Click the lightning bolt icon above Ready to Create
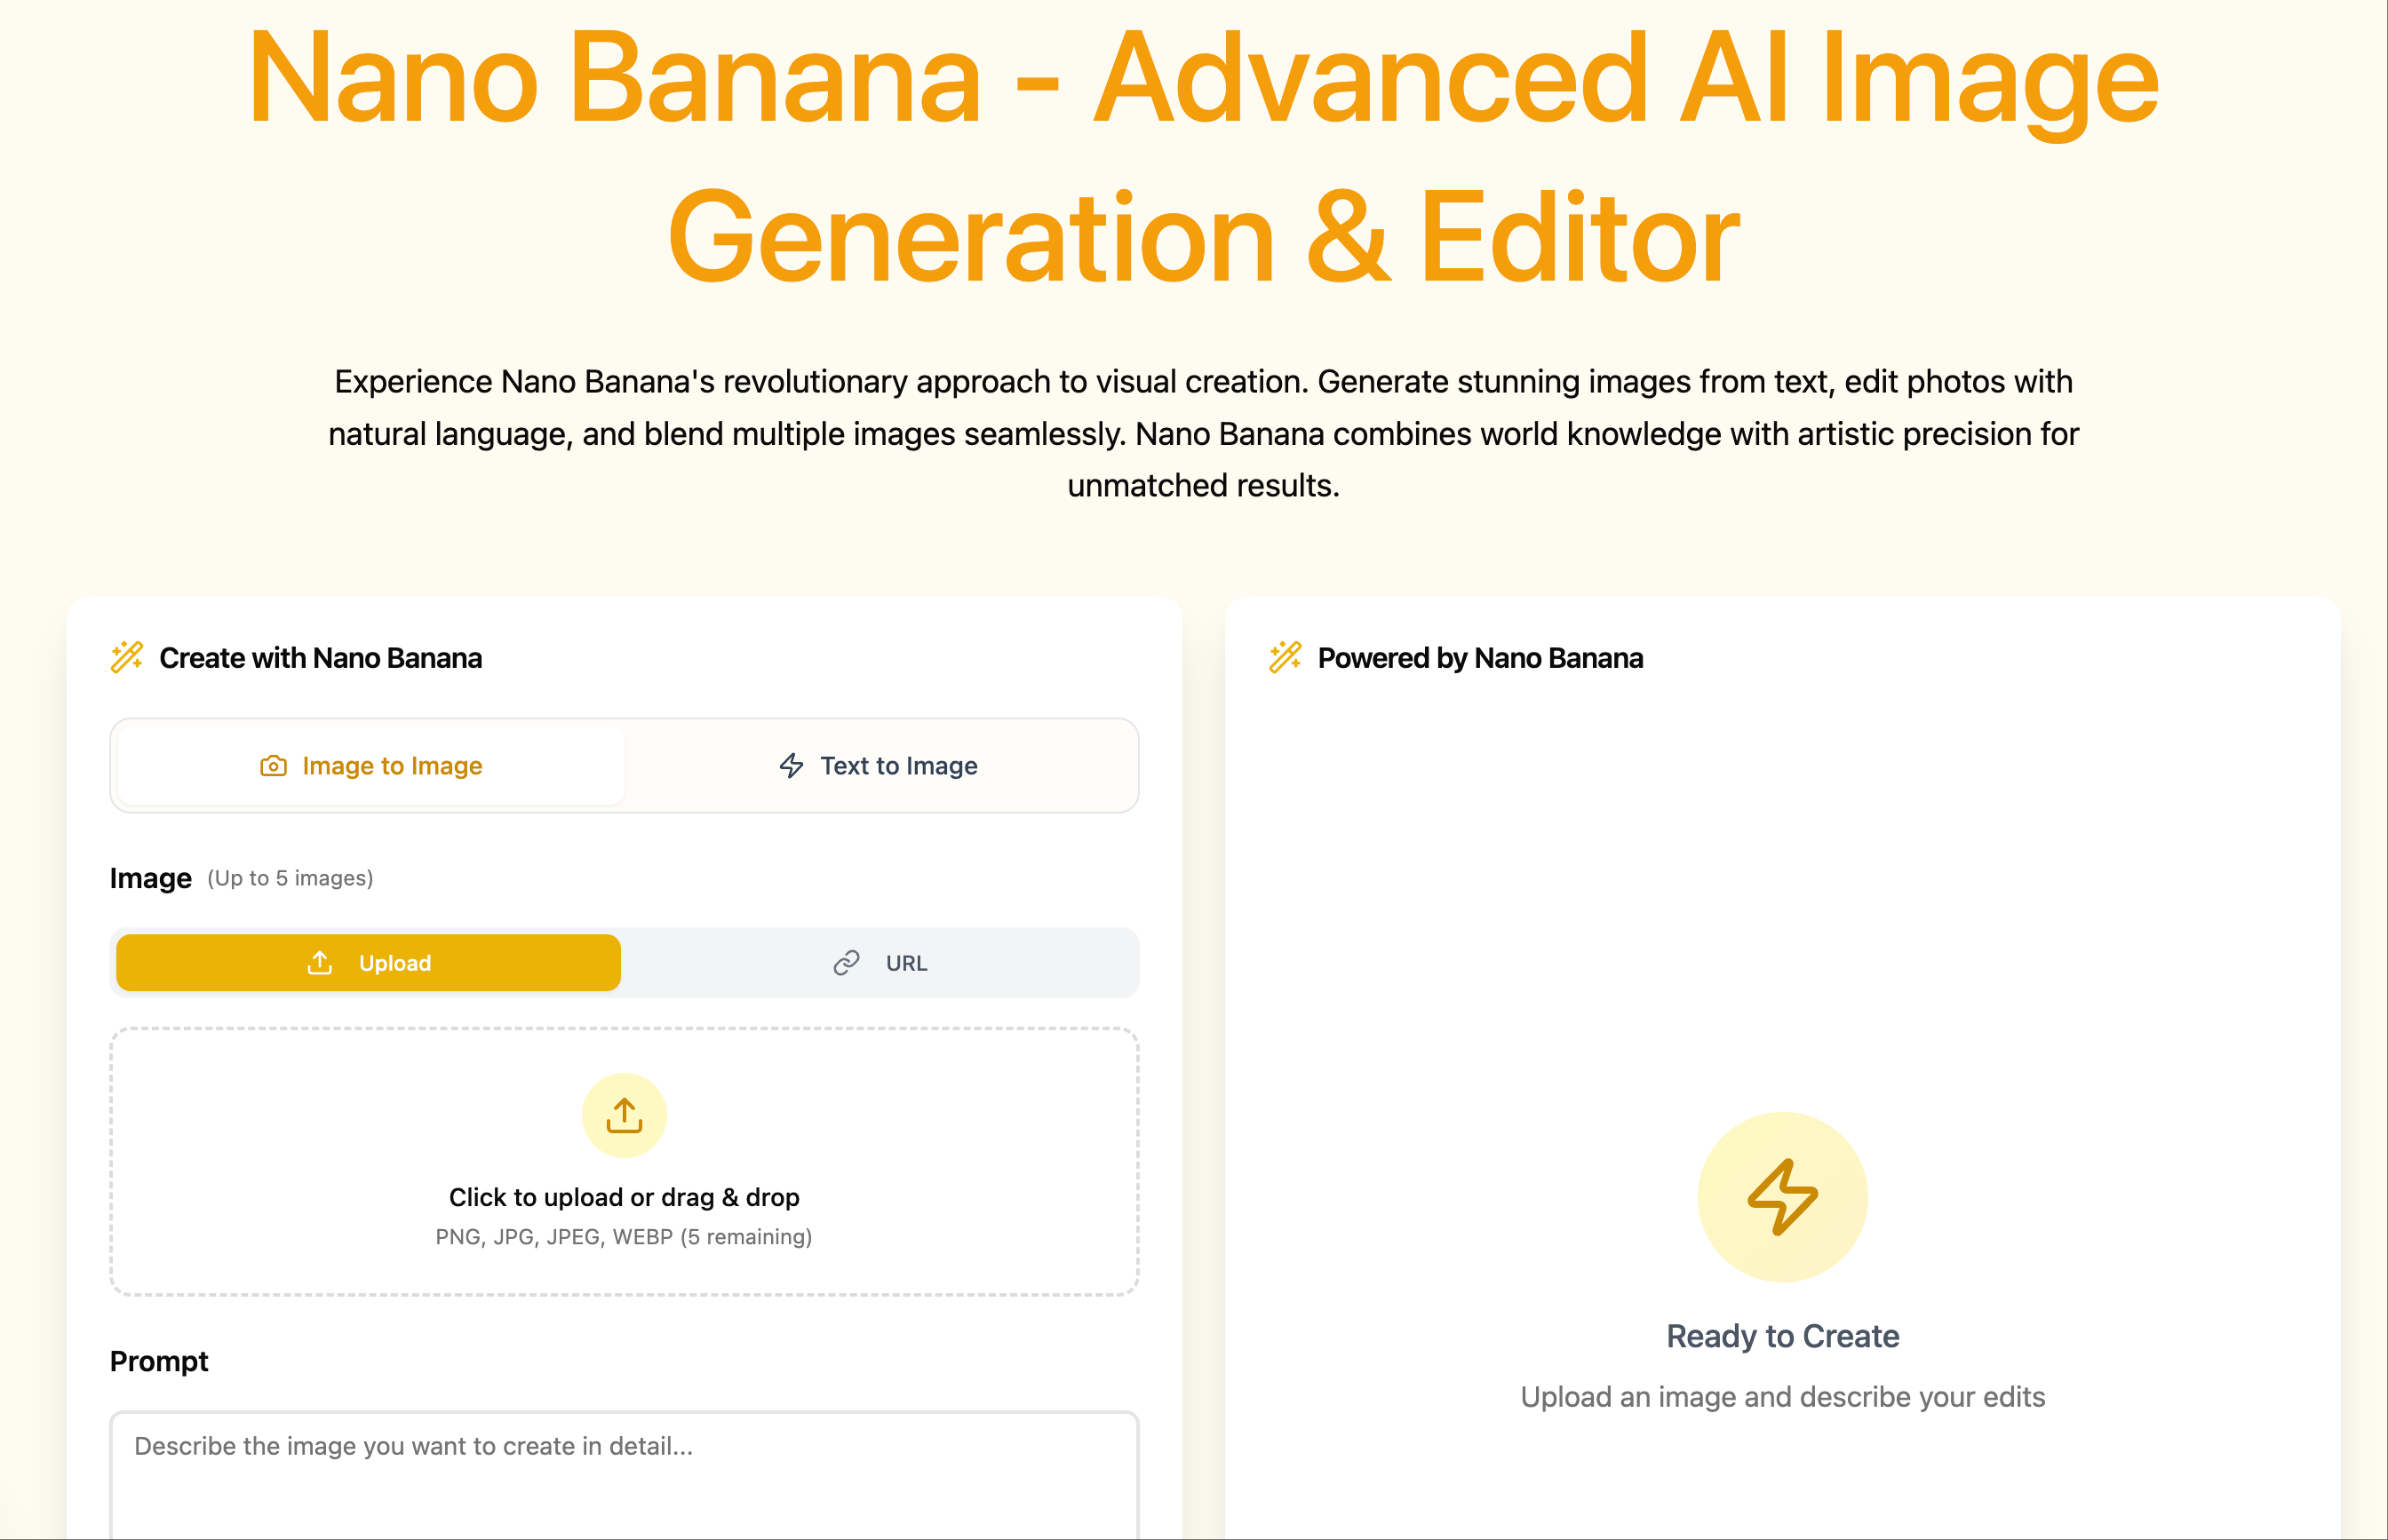2388x1540 pixels. [x=1784, y=1198]
